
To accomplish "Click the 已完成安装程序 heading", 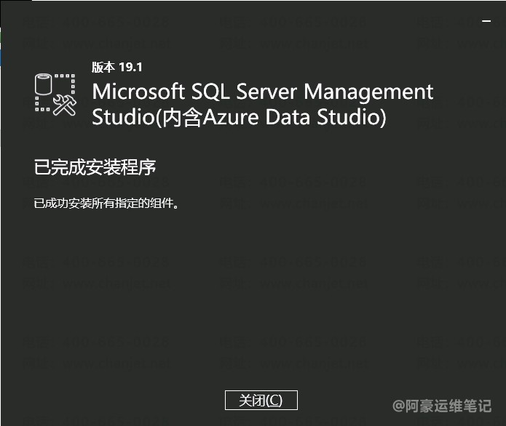I will [x=95, y=167].
